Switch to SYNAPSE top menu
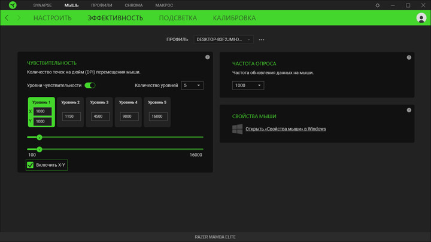 pos(43,5)
